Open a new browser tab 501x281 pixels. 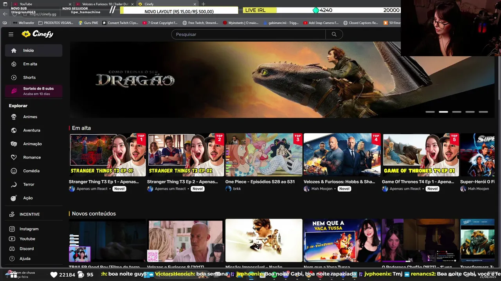click(203, 4)
